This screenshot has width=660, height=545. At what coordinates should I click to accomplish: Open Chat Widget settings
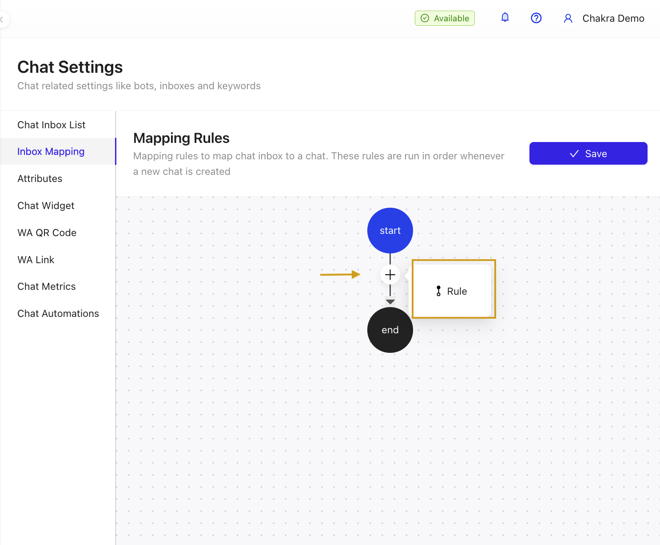pos(46,205)
